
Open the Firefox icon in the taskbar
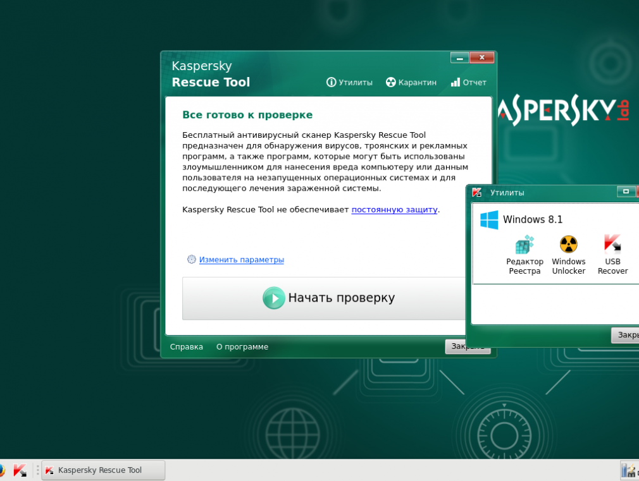[2, 470]
